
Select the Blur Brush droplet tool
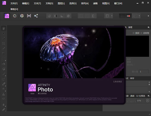tap(4, 104)
